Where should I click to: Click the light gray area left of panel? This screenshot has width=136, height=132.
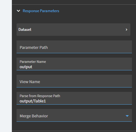pos(6,66)
